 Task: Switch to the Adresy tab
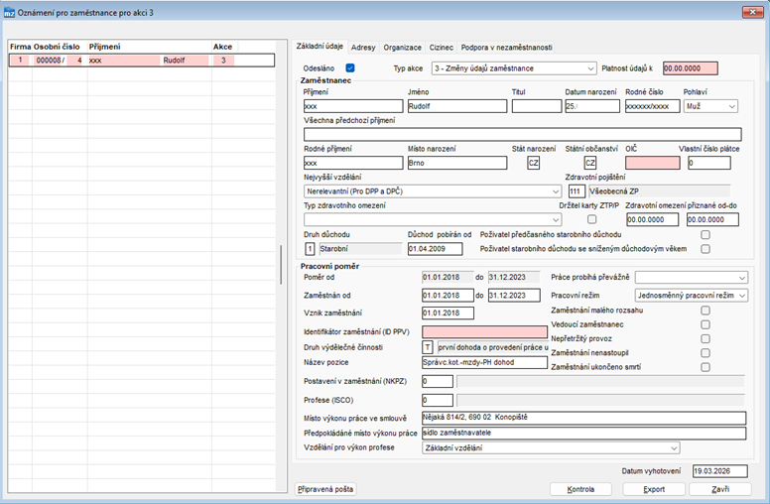pyautogui.click(x=363, y=48)
